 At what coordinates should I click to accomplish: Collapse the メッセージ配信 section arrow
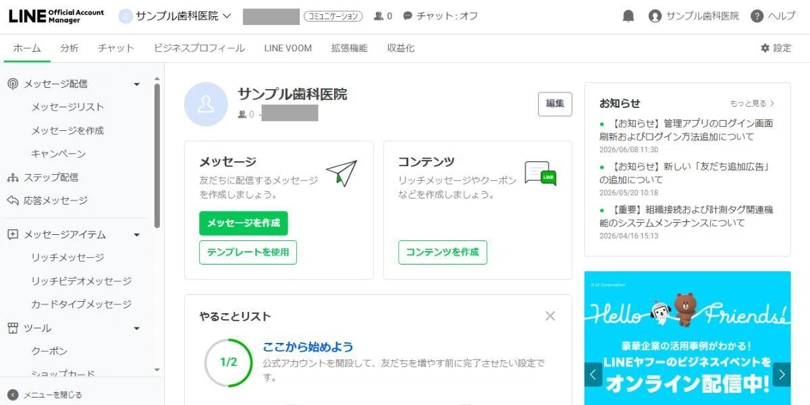(x=137, y=84)
